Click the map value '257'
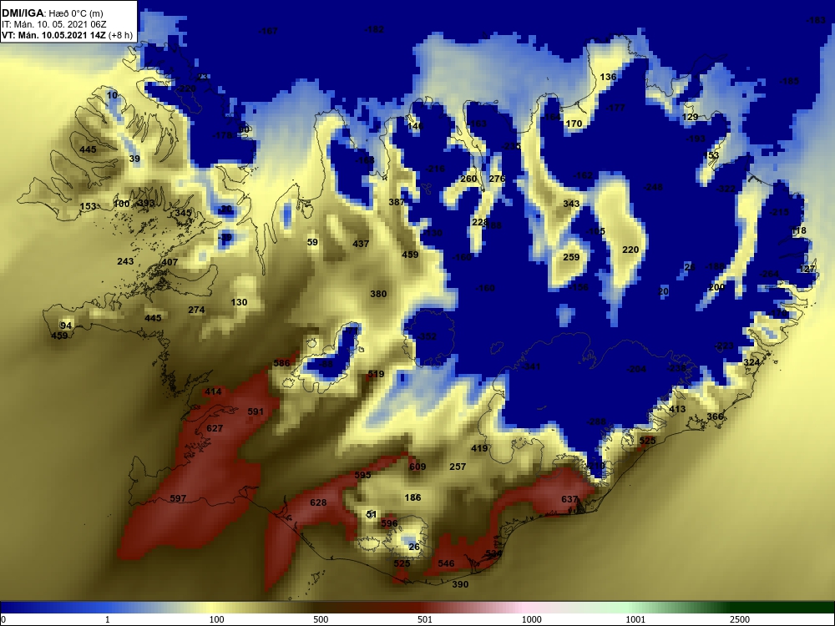Screen dimensions: 835x626 [x=458, y=467]
